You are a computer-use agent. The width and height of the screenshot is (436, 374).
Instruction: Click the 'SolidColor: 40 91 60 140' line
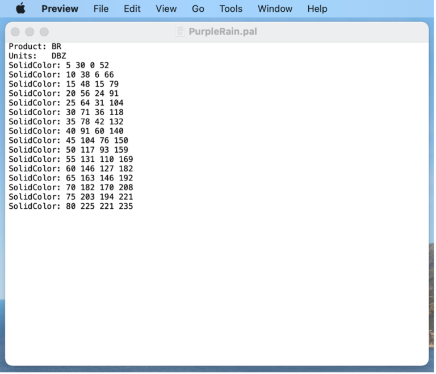click(66, 131)
